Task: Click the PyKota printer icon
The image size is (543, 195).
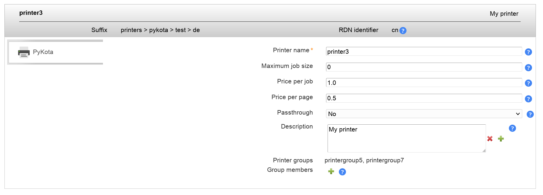Action: click(24, 52)
